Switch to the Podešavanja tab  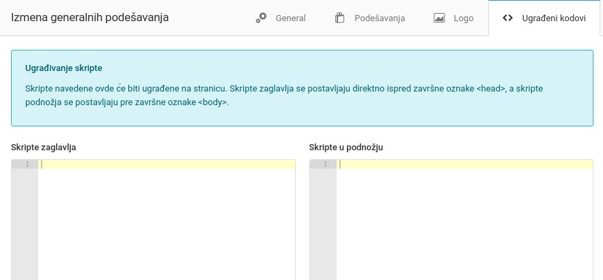tap(370, 18)
